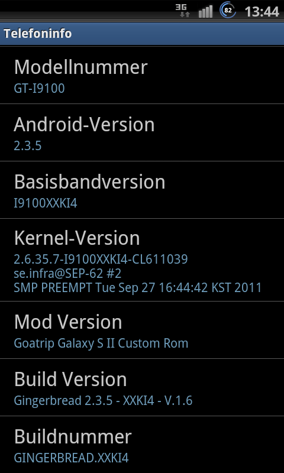The image size is (284, 473).
Task: Tap the 2.3.5 version text
Action: point(27,145)
